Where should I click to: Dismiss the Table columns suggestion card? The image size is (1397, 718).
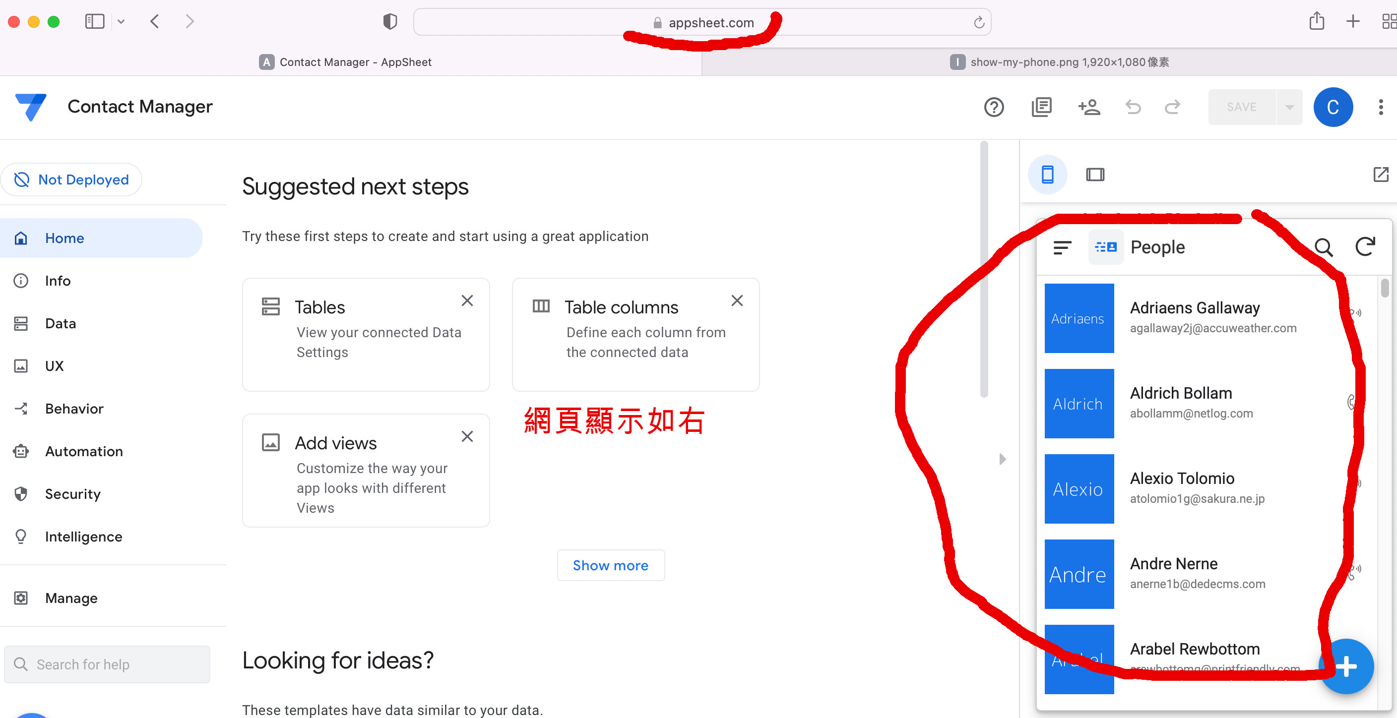pos(737,301)
